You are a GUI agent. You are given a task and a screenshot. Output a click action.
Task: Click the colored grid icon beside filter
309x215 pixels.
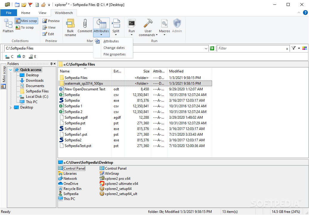click(305, 48)
